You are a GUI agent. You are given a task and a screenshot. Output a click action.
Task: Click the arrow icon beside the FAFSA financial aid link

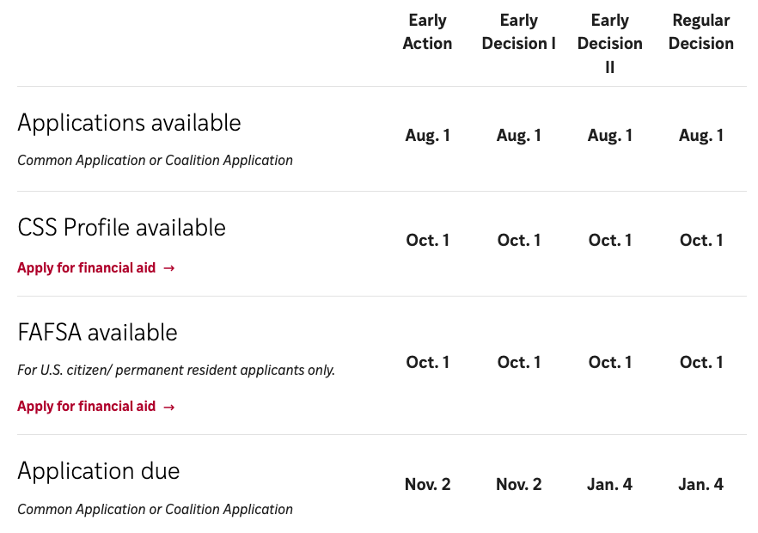(169, 407)
